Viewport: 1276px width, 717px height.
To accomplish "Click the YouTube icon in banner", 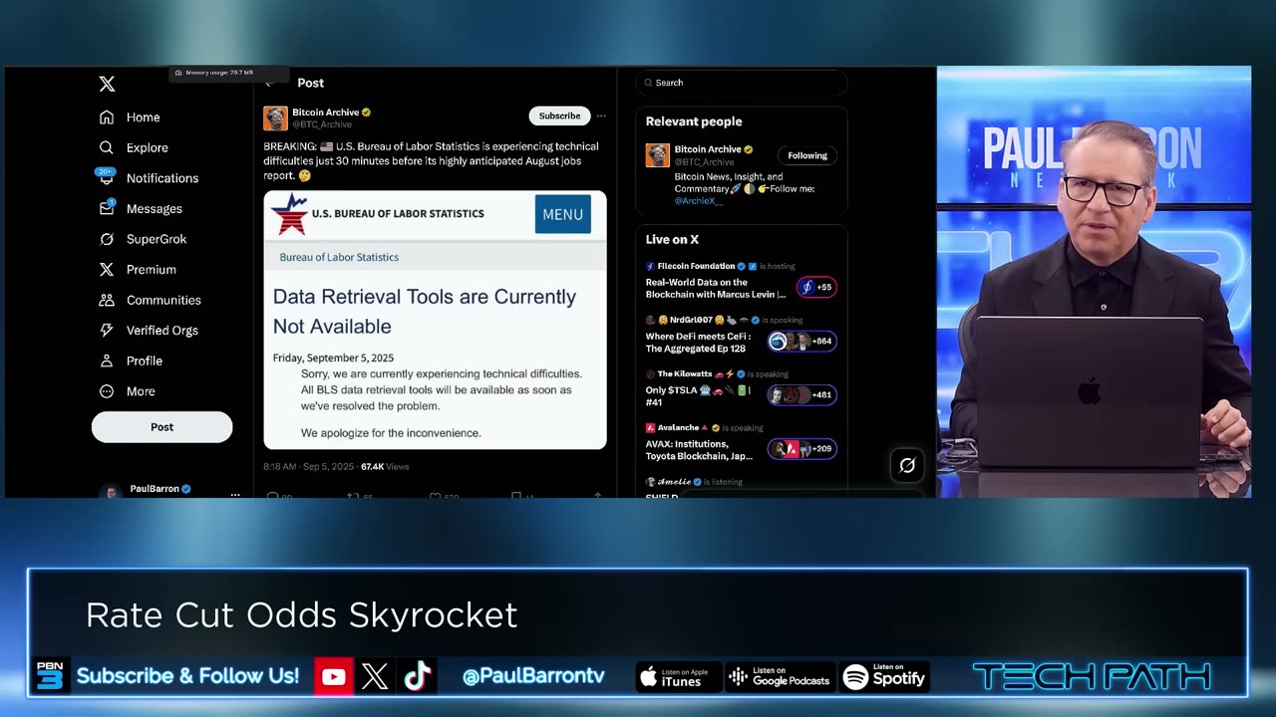I will click(333, 677).
